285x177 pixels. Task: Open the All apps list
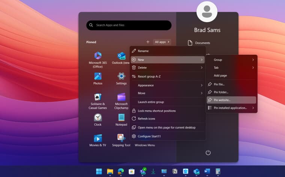tap(162, 42)
